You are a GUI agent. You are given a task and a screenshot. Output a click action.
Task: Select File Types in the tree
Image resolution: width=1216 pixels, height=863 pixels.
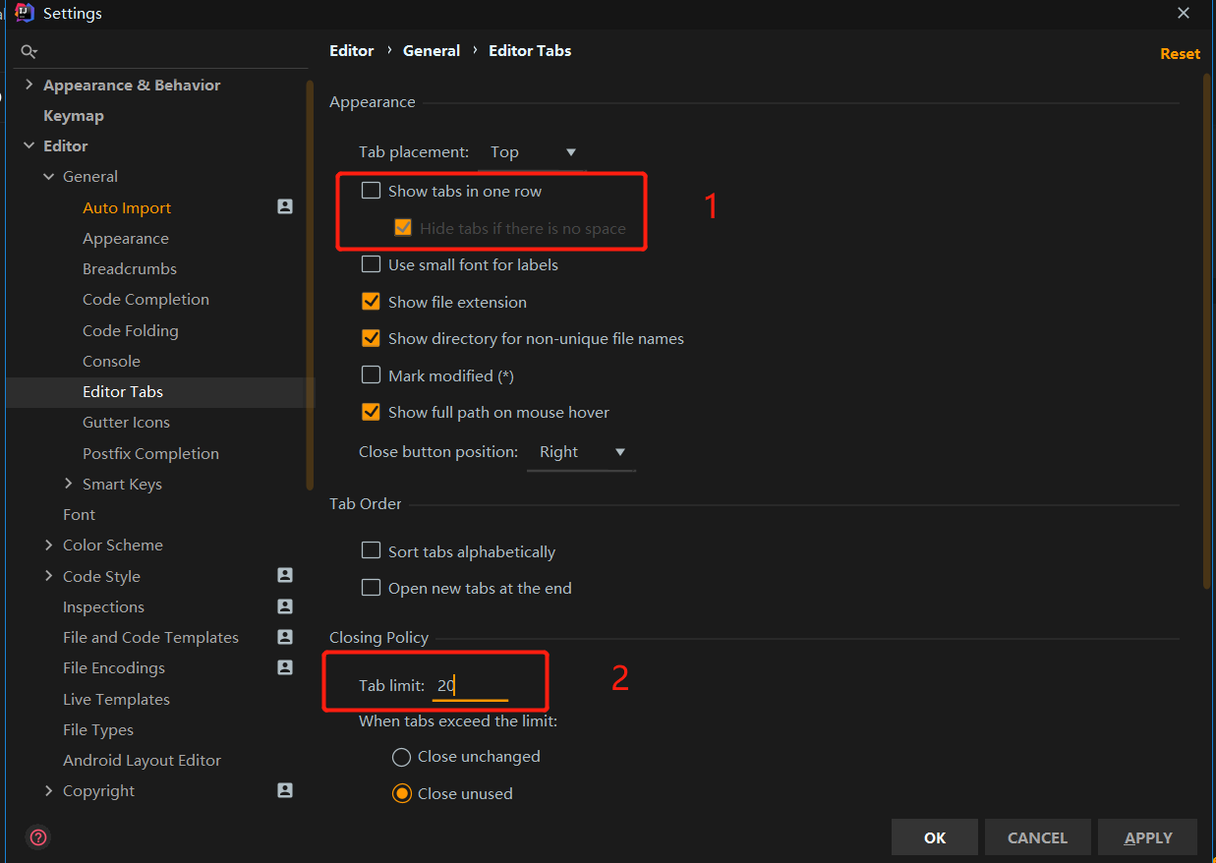pyautogui.click(x=98, y=729)
